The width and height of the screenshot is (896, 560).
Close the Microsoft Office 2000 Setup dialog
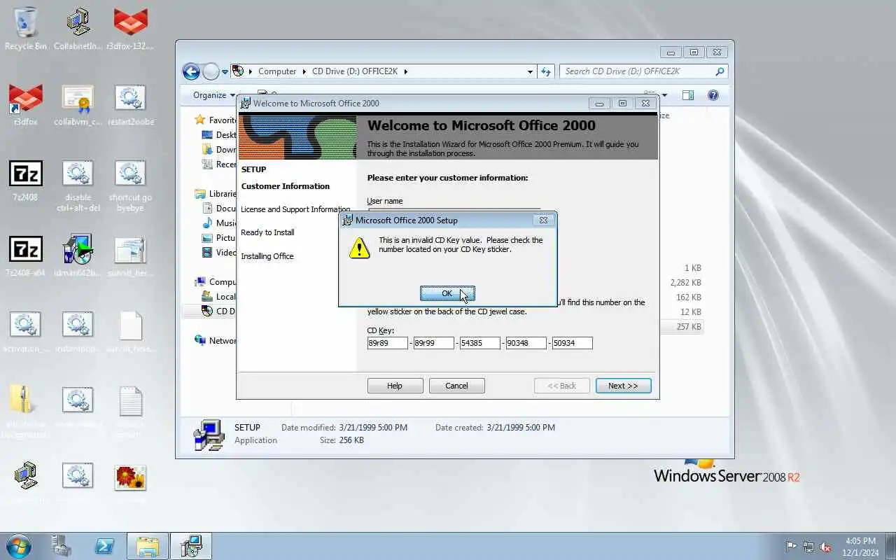coord(543,220)
